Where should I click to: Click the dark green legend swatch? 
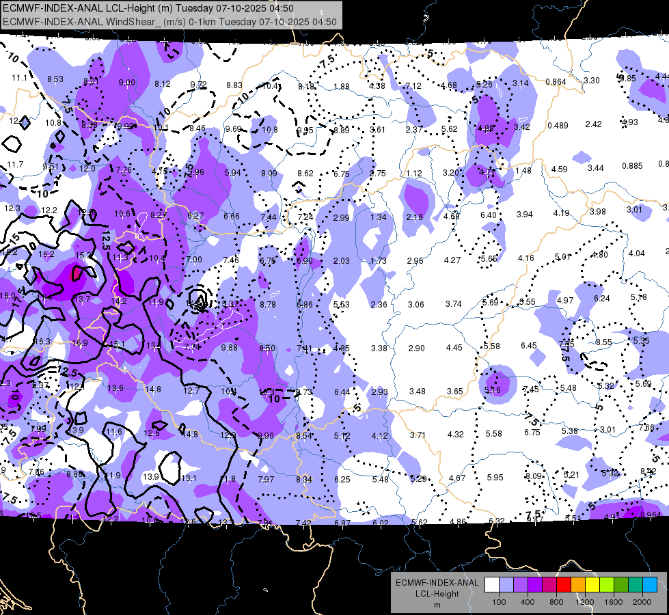621,585
